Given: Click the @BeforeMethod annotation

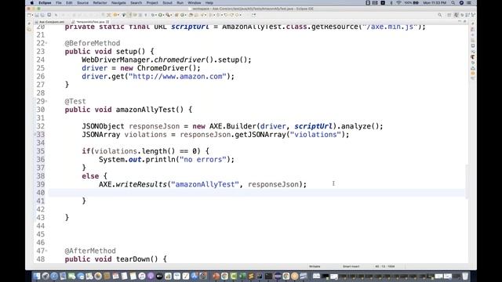Looking at the screenshot, I should click(x=93, y=43).
